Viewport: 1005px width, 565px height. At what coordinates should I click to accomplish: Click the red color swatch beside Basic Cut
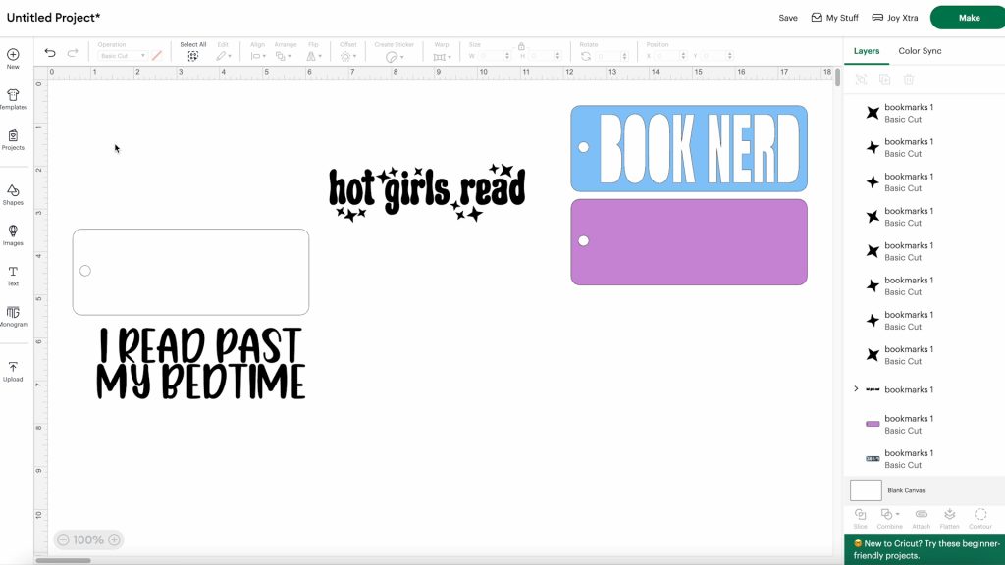pyautogui.click(x=155, y=56)
